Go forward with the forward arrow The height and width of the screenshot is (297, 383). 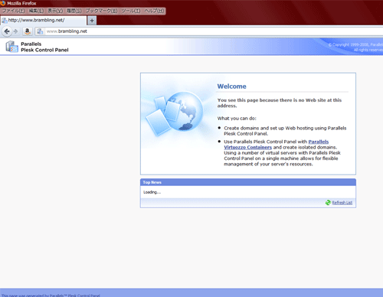(x=15, y=31)
